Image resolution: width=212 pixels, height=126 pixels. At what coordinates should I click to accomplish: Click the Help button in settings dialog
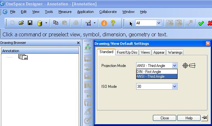click(189, 118)
